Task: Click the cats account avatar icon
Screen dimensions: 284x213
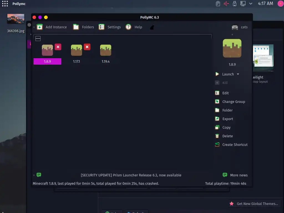Action: (235, 27)
